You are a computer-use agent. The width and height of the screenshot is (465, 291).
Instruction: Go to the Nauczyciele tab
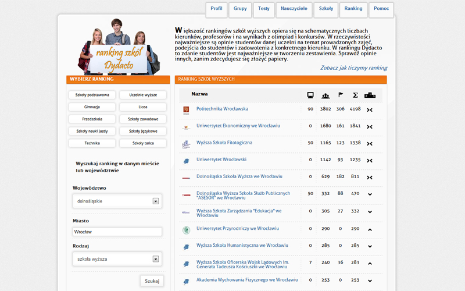tap(294, 9)
